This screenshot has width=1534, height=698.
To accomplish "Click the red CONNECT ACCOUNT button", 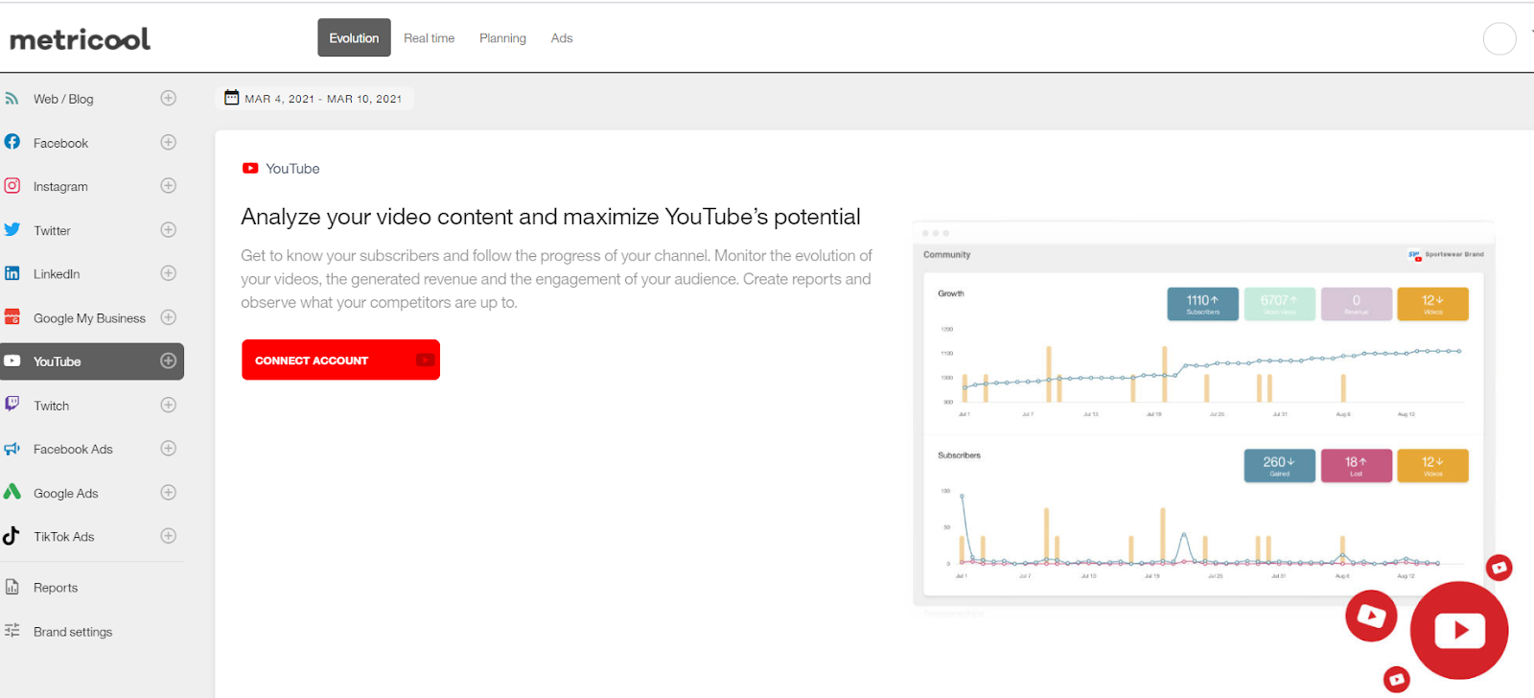I will (340, 360).
